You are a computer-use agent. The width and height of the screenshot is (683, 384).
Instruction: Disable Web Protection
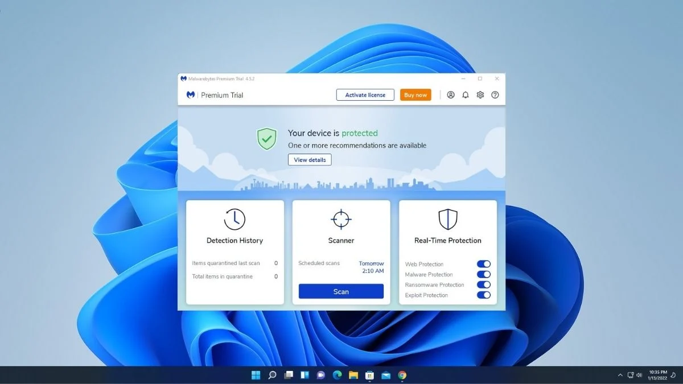click(x=484, y=263)
